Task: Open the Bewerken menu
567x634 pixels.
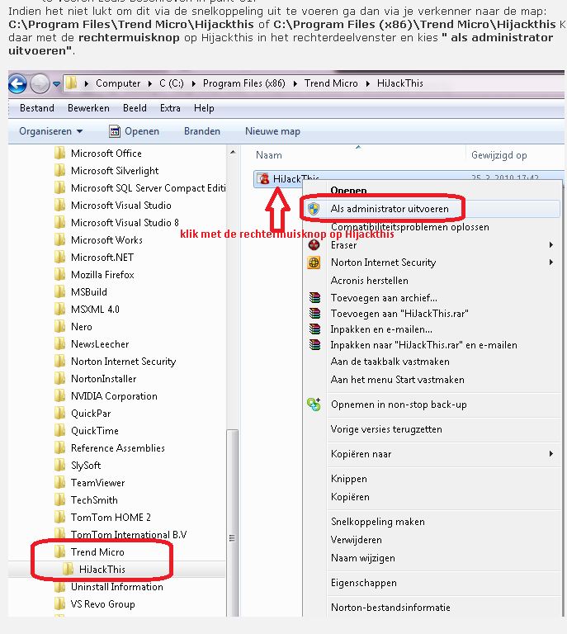Action: pyautogui.click(x=88, y=108)
